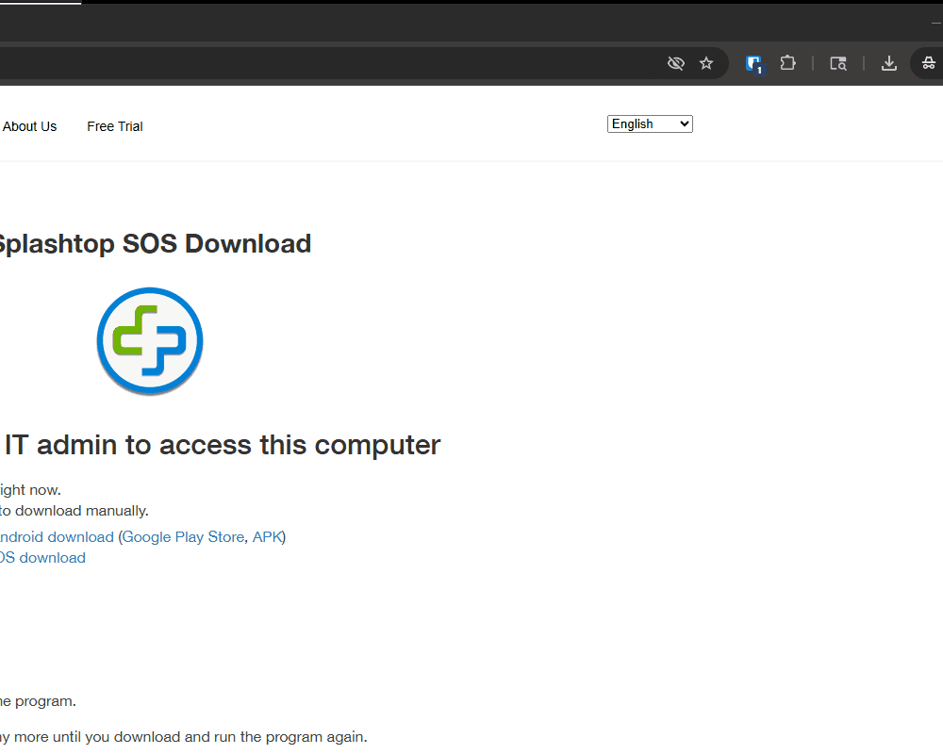
Task: Click the Incognito profile icon
Action: [x=928, y=63]
